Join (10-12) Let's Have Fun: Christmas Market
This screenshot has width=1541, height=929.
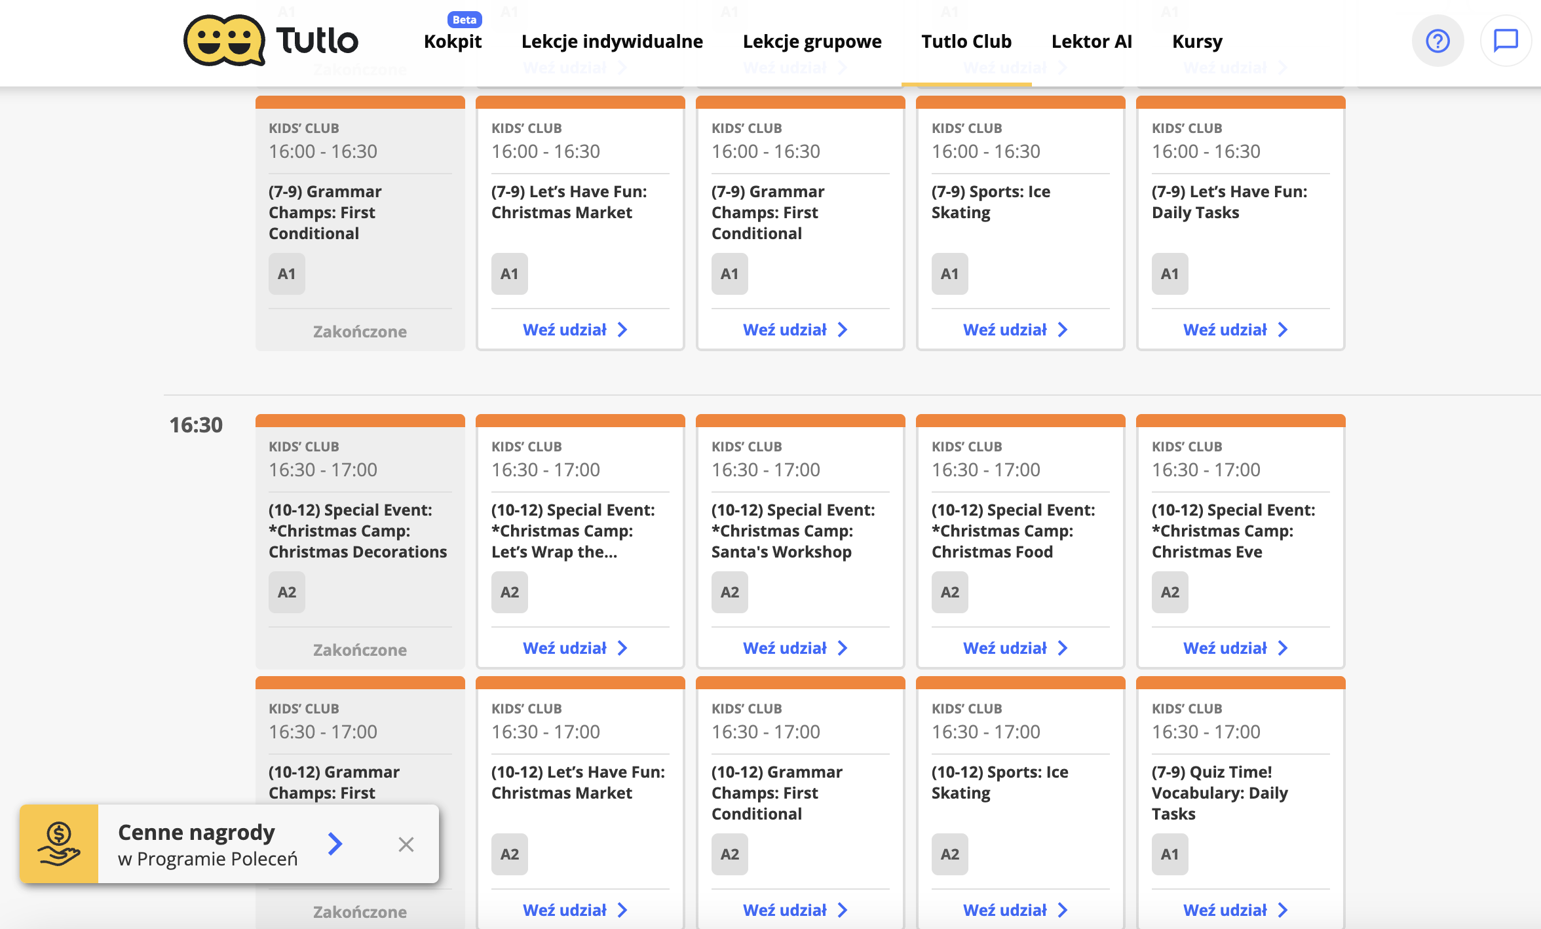pyautogui.click(x=575, y=910)
